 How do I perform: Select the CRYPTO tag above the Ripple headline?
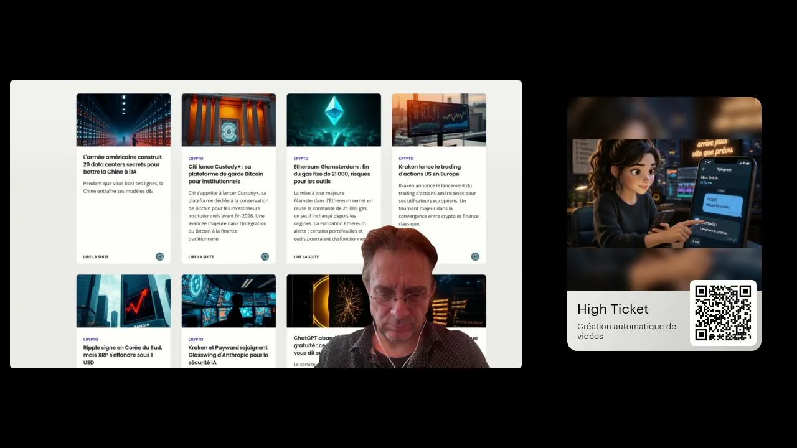pos(91,340)
